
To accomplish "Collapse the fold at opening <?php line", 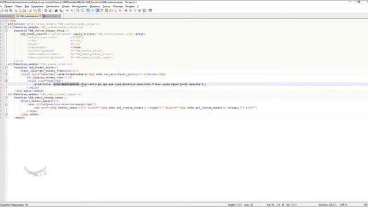I will click(x=6, y=21).
